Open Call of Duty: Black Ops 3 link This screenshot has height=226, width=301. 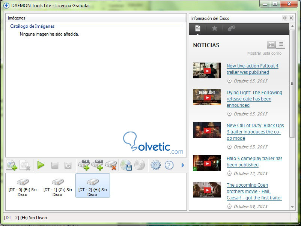click(x=255, y=132)
